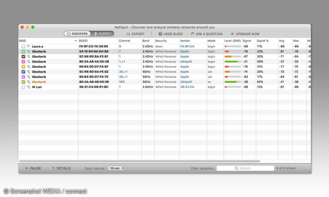Viewport: 329px width, 197px height.
Task: Click the export arrow icon
Action: click(128, 34)
